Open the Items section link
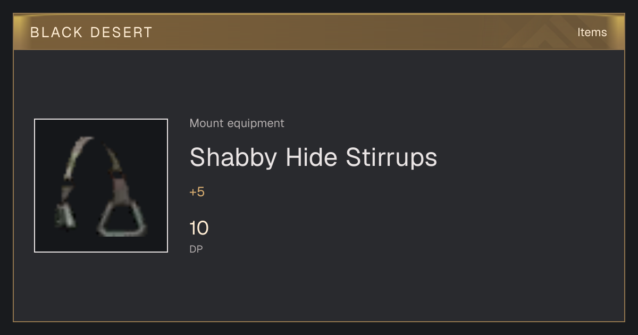Viewport: 638px width, 335px height. [x=592, y=32]
